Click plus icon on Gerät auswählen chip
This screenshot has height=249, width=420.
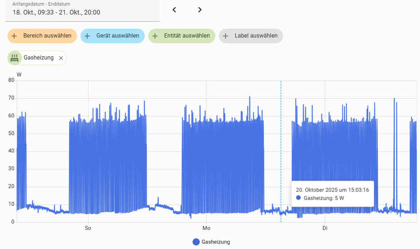[87, 36]
